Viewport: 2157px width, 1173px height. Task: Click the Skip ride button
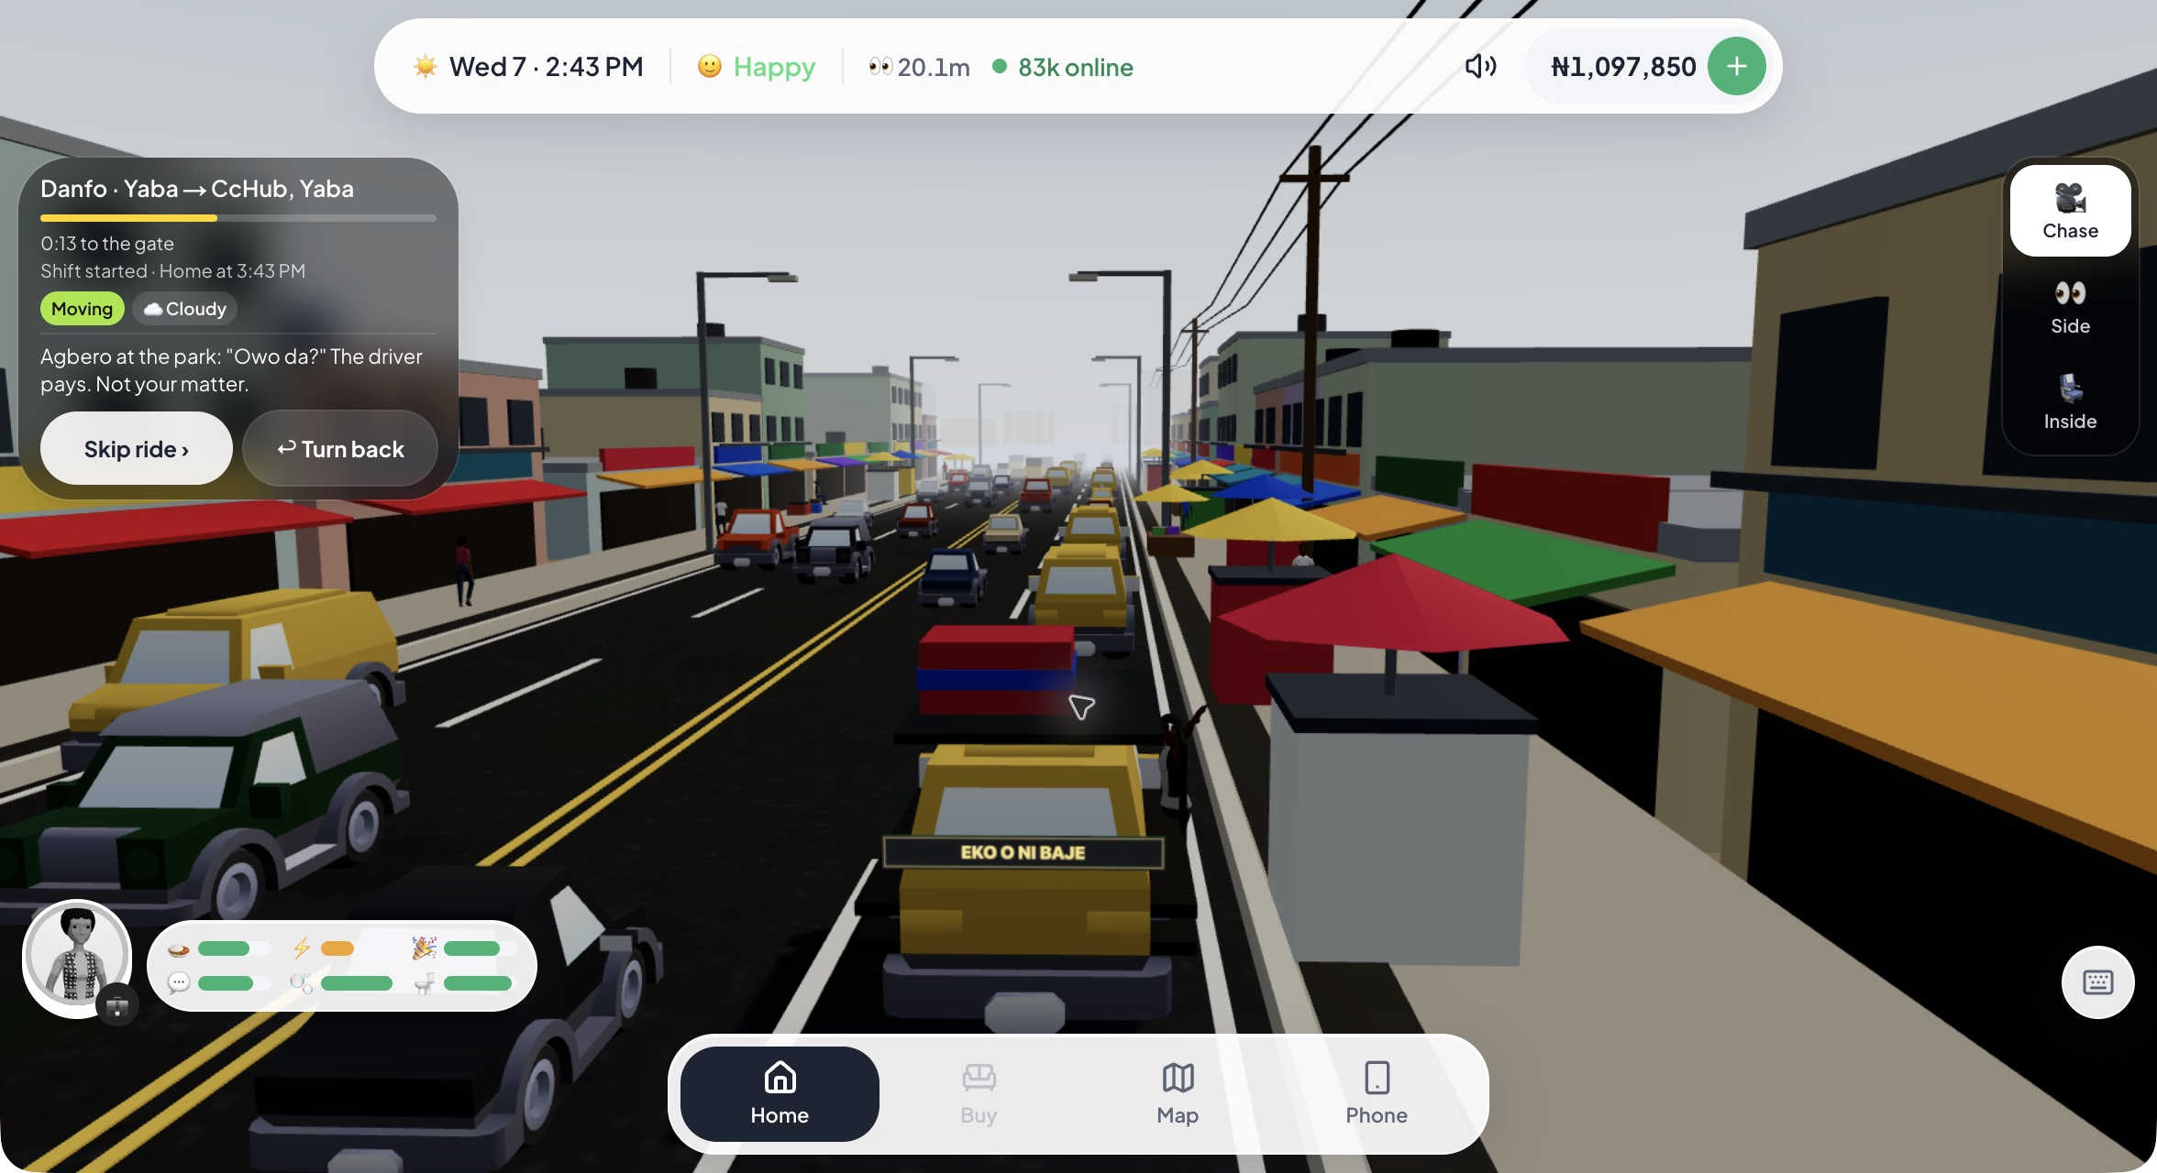(137, 449)
